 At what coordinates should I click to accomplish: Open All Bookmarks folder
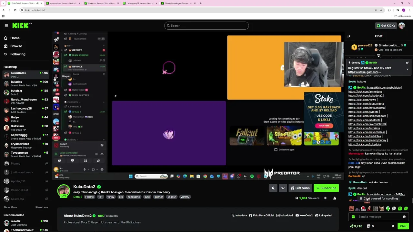pos(403,16)
